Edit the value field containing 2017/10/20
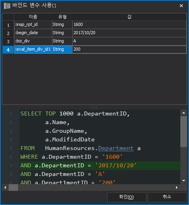This screenshot has height=205, width=189. 129,33
